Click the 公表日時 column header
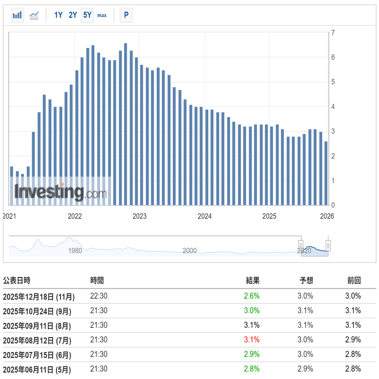 click(17, 281)
